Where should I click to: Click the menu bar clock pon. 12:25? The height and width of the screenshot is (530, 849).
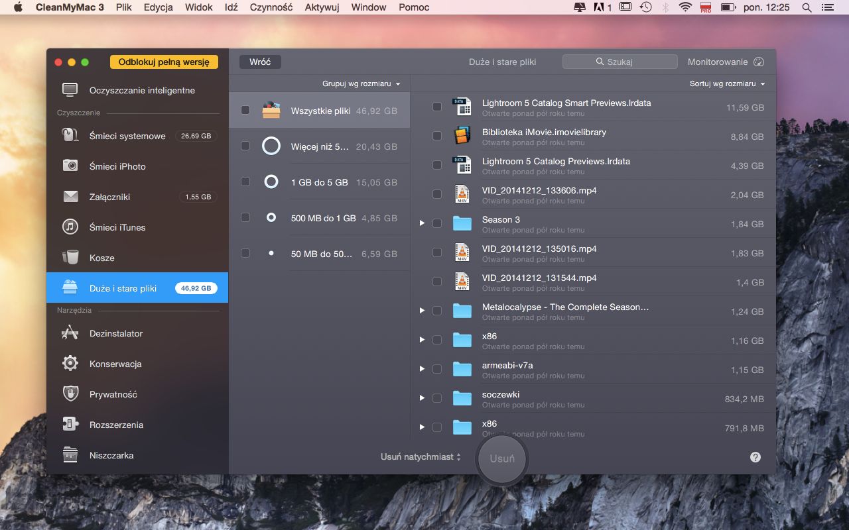[x=767, y=7]
